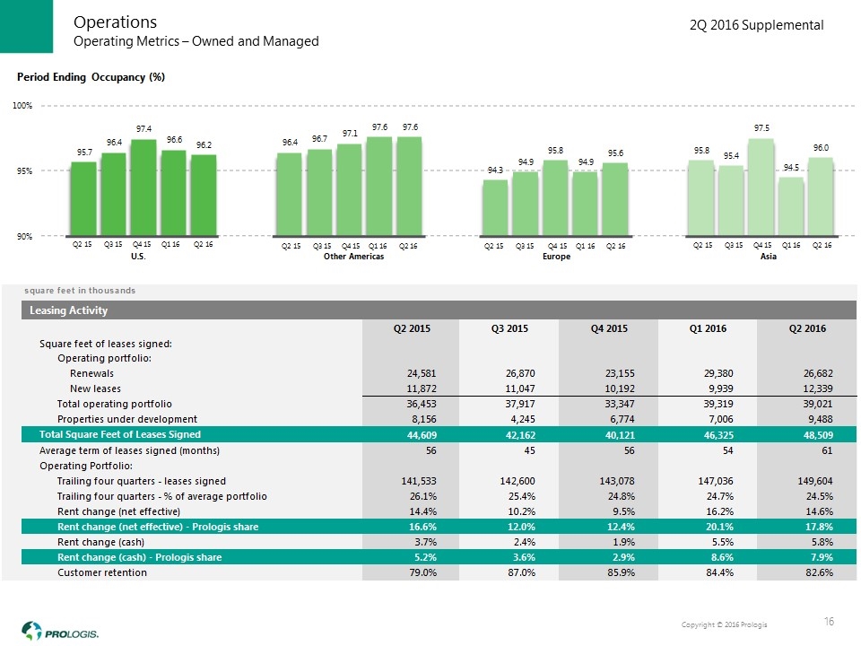This screenshot has width=861, height=646.
Task: Click the U.S. Q4 15 bar labeled 97.4
Action: coord(143,188)
